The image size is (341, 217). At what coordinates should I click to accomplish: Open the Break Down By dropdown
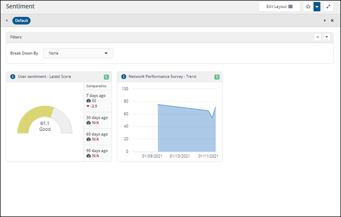[x=78, y=53]
